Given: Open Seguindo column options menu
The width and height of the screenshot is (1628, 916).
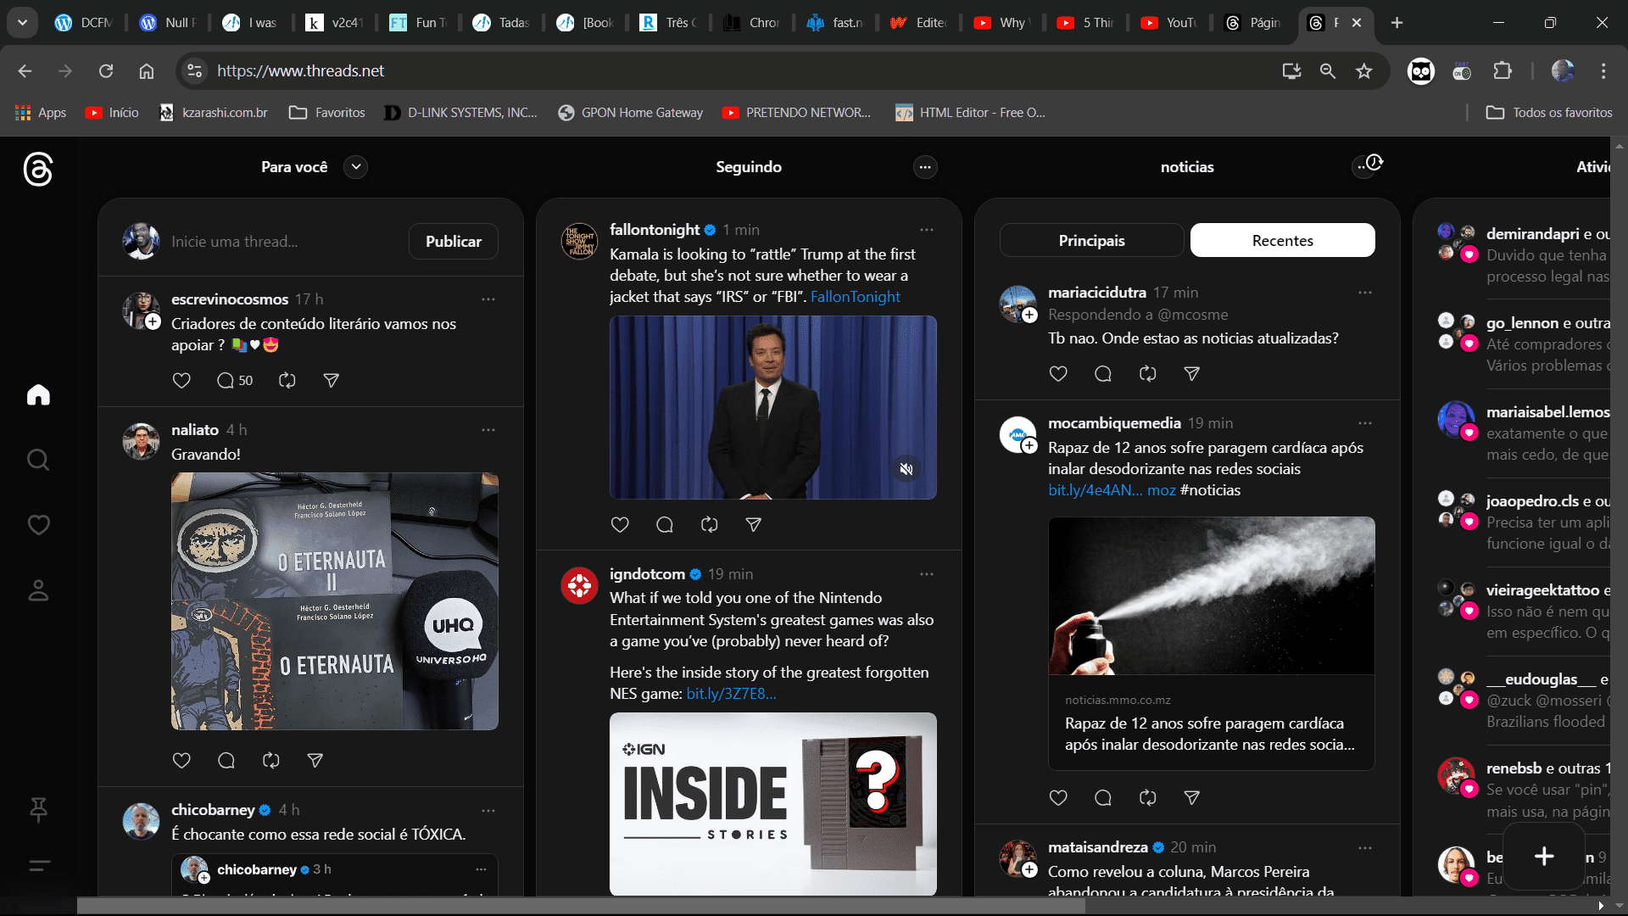Looking at the screenshot, I should (x=925, y=167).
